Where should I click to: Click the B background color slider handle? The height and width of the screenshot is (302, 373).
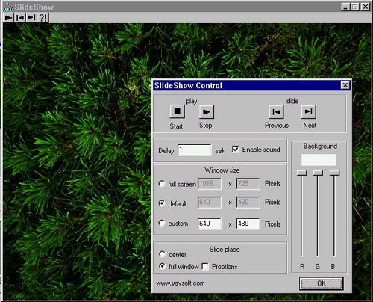334,173
